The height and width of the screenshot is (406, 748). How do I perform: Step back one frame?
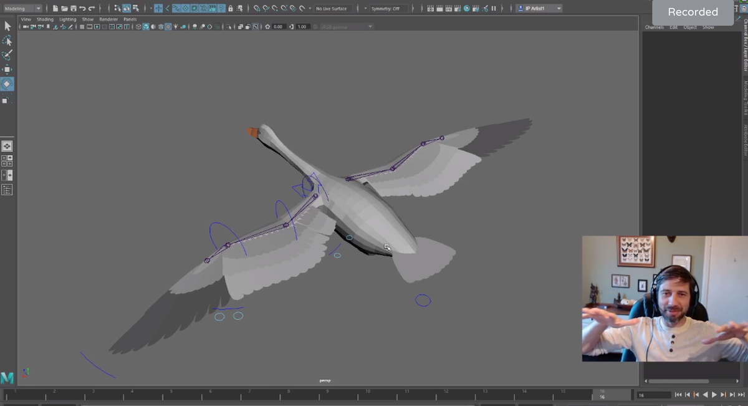(x=688, y=395)
